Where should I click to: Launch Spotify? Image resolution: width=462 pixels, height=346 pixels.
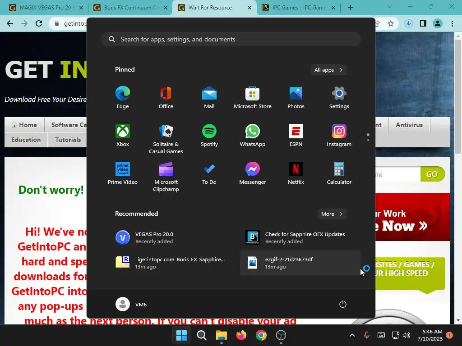click(209, 135)
